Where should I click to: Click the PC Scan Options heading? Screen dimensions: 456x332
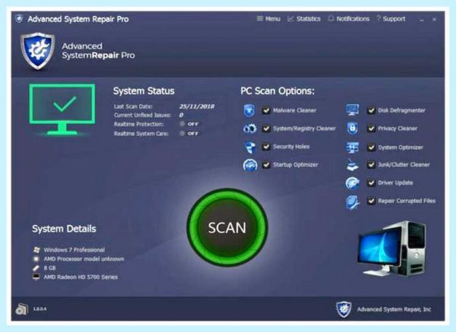coord(277,91)
